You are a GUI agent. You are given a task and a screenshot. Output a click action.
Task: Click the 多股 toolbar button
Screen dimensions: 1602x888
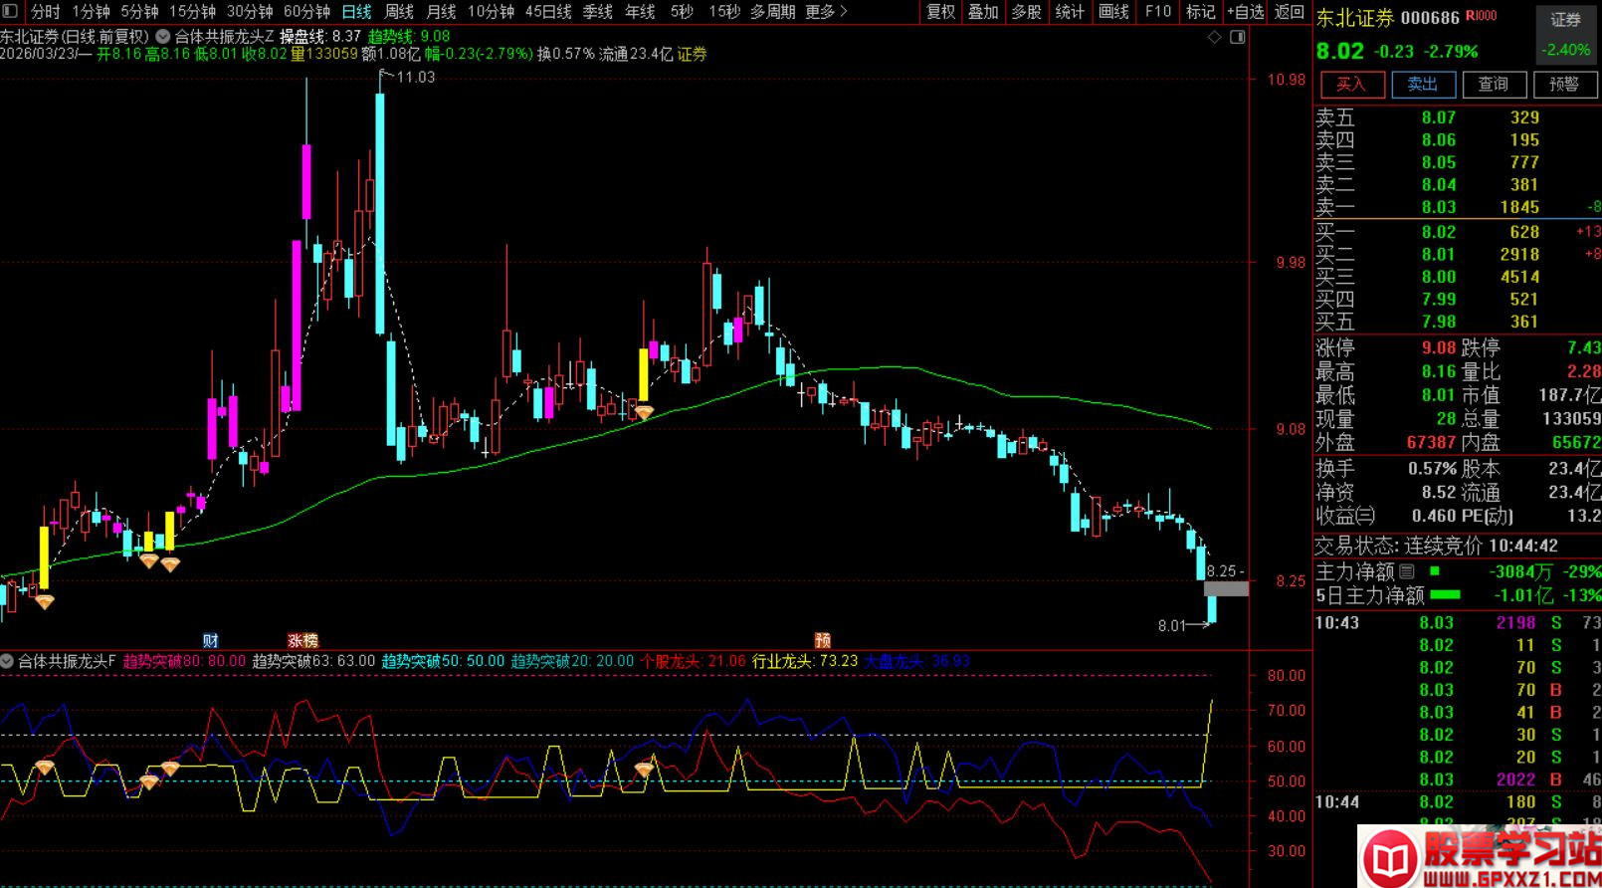1026,11
